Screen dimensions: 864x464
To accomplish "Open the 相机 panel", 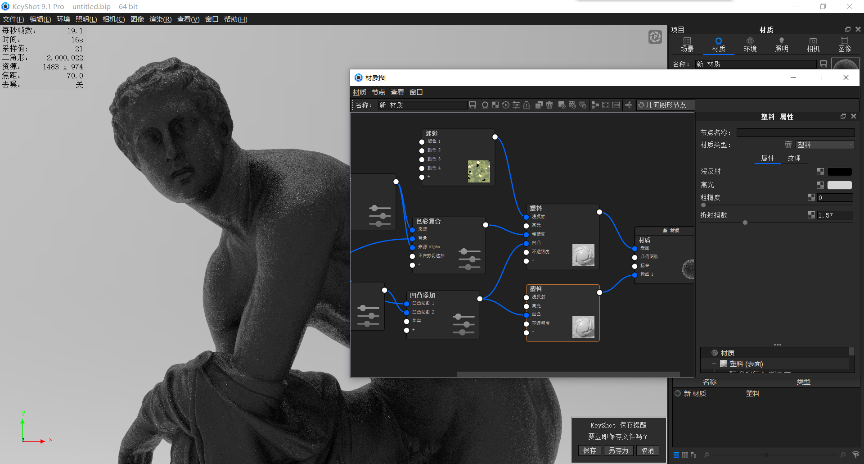I will [x=813, y=45].
